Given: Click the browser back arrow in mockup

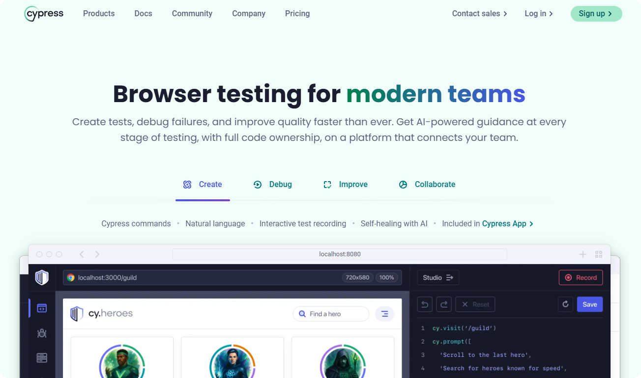Looking at the screenshot, I should (82, 254).
